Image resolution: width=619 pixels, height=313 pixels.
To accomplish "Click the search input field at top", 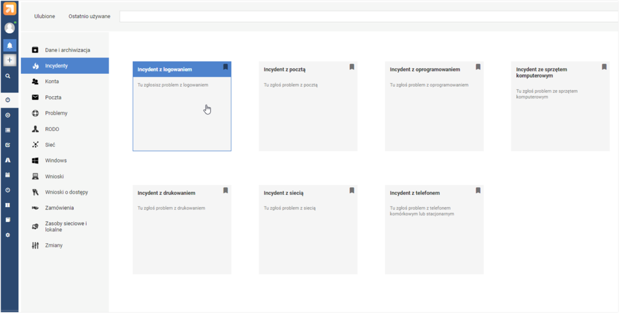I will [x=369, y=16].
